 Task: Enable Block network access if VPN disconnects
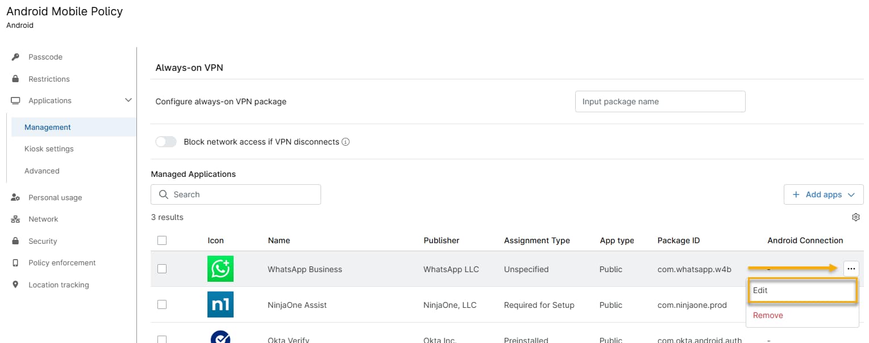pyautogui.click(x=166, y=142)
